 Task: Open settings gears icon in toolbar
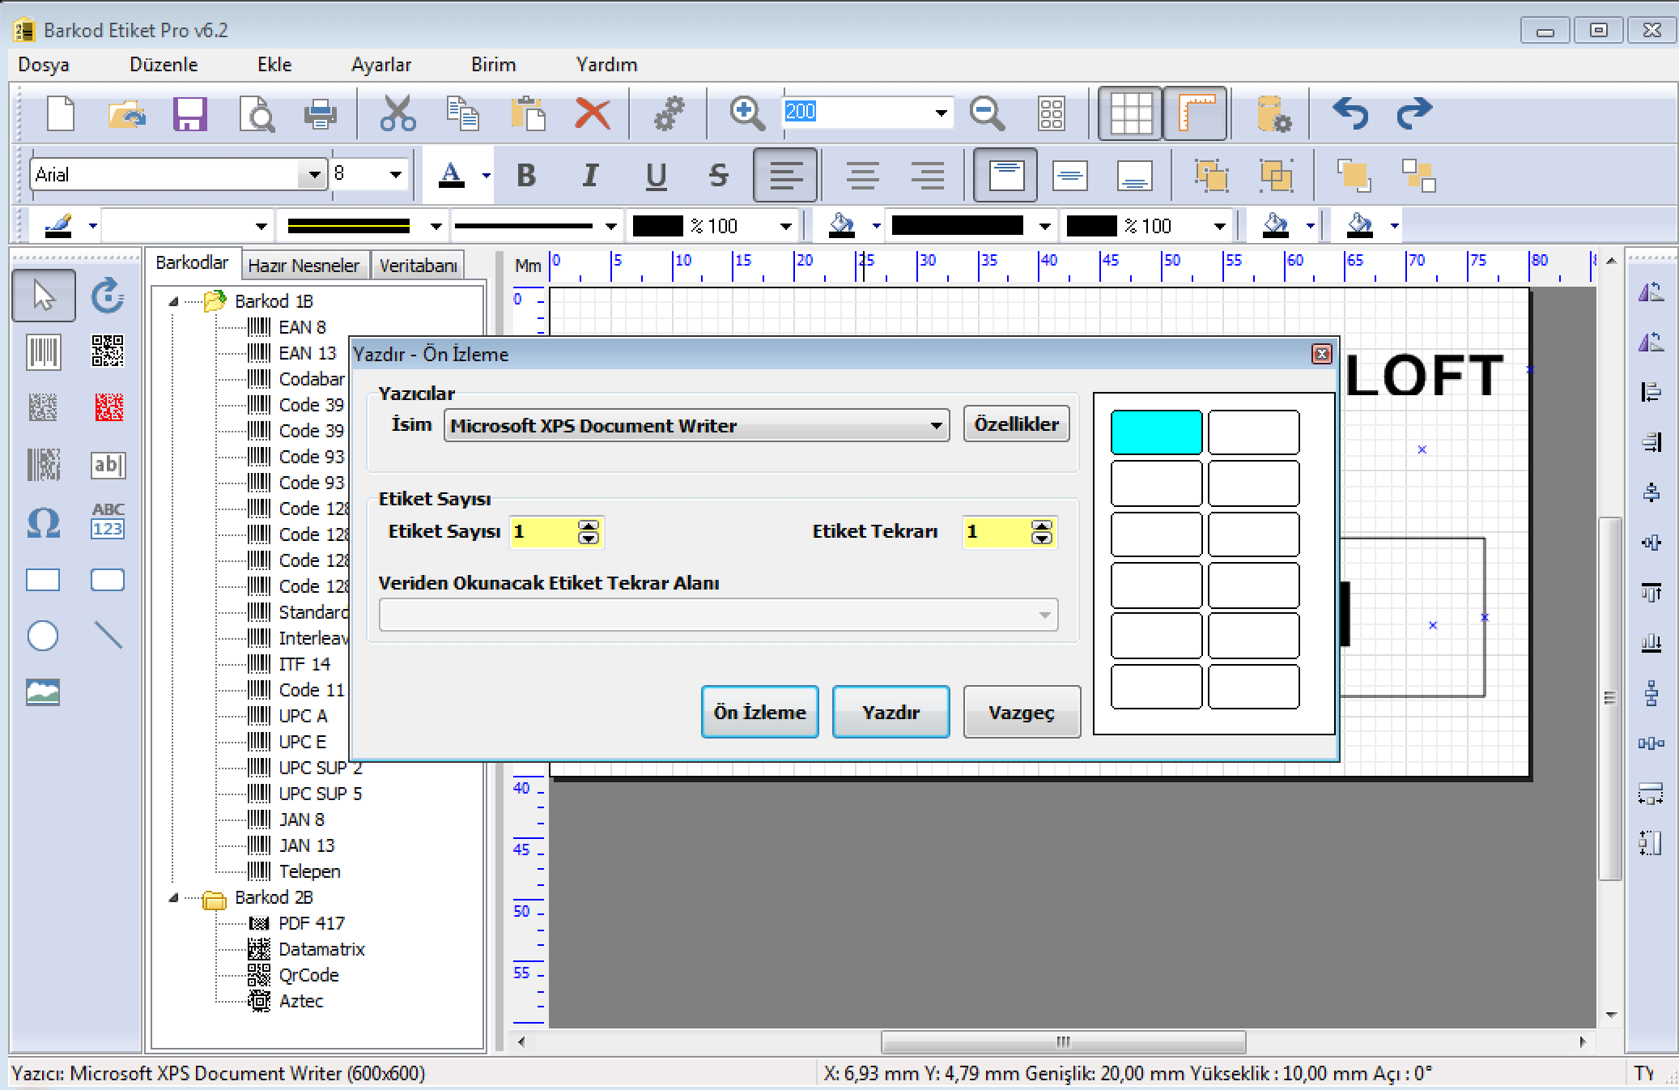pos(669,113)
